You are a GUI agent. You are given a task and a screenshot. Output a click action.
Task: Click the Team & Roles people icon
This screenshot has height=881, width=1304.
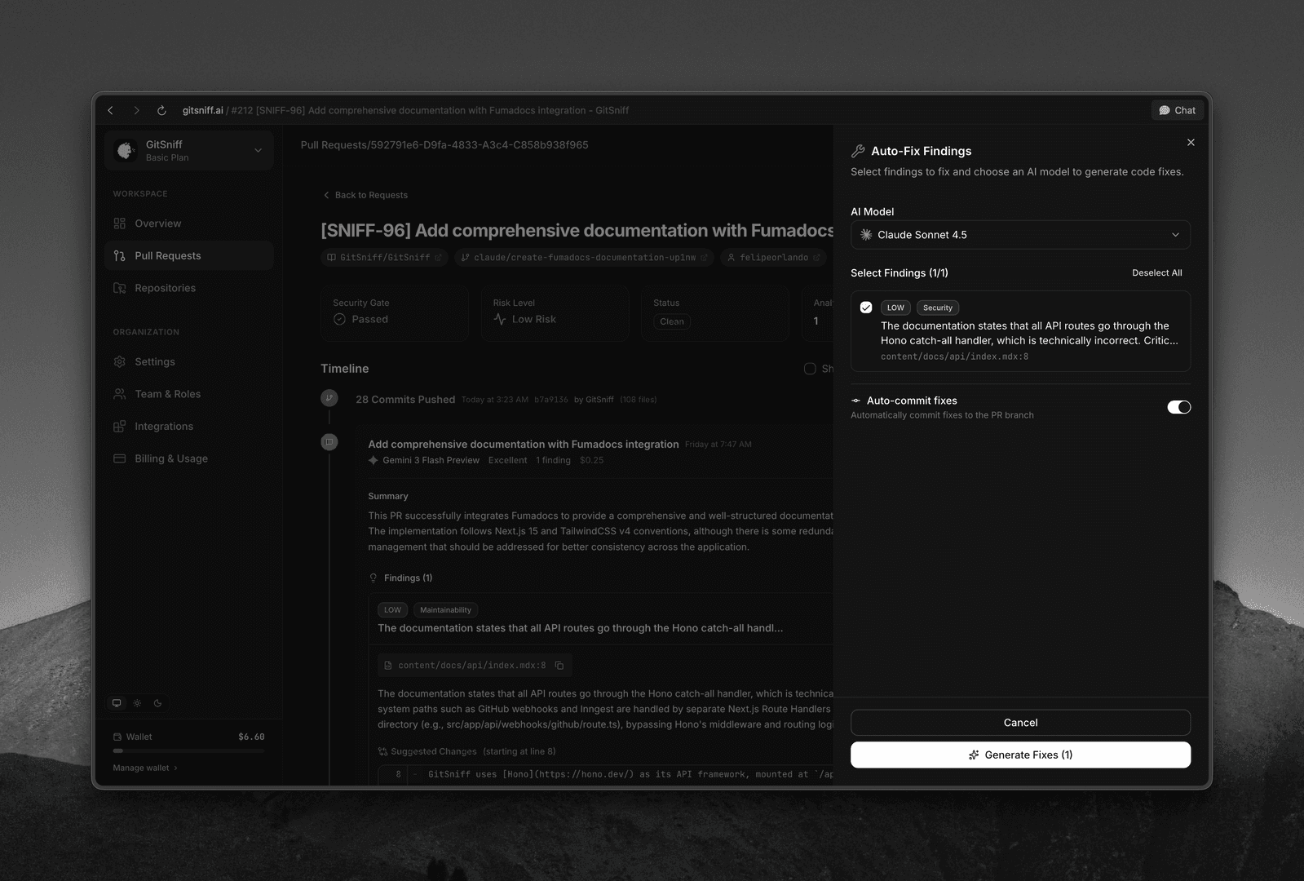click(120, 394)
